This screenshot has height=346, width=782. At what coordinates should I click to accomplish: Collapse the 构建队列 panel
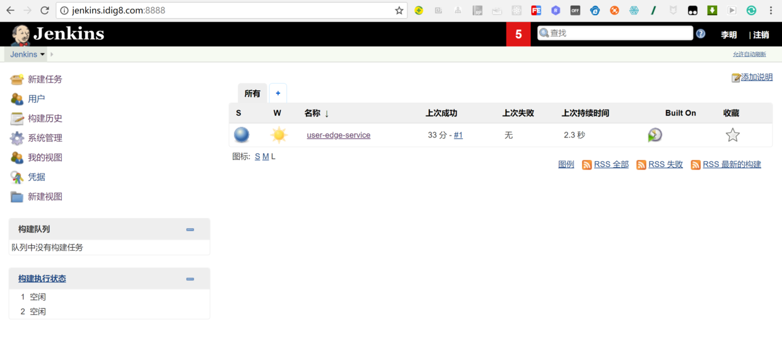pyautogui.click(x=190, y=229)
